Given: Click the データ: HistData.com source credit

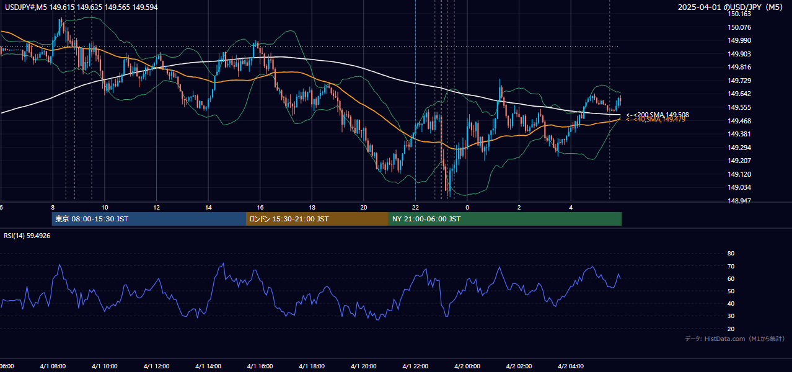Looking at the screenshot, I should (734, 339).
